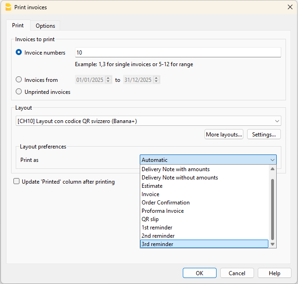The height and width of the screenshot is (284, 298).
Task: Open the Print tab
Action: click(x=18, y=25)
